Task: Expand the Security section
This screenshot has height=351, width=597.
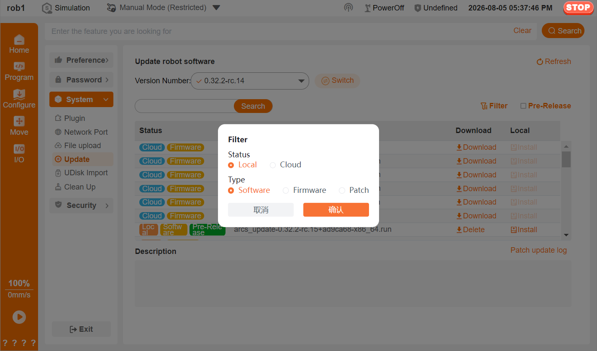Action: pos(81,205)
